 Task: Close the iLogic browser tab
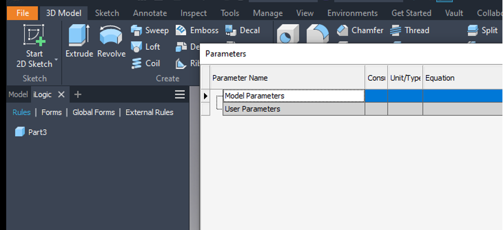pyautogui.click(x=61, y=94)
